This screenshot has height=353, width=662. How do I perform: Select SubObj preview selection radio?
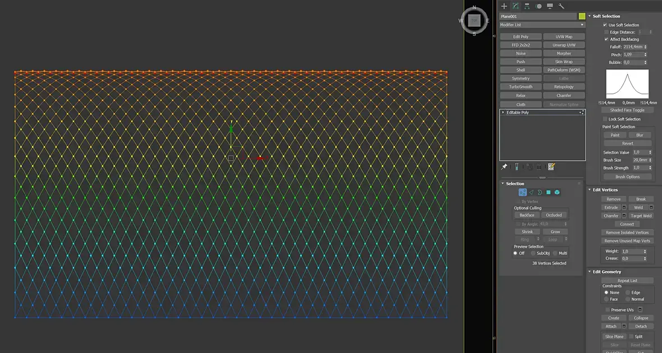pyautogui.click(x=533, y=253)
